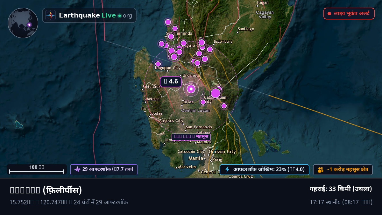Click the 4.6 magnitude label
This screenshot has height=215, width=382.
[x=171, y=82]
